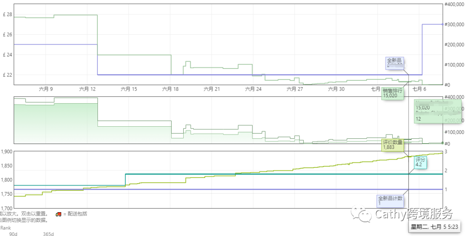The width and height of the screenshot is (468, 236).
Task: Click the 六月 15 date label
Action: 129,89
